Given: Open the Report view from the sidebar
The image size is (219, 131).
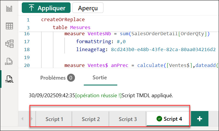Looking at the screenshot, I should coord(9,8).
